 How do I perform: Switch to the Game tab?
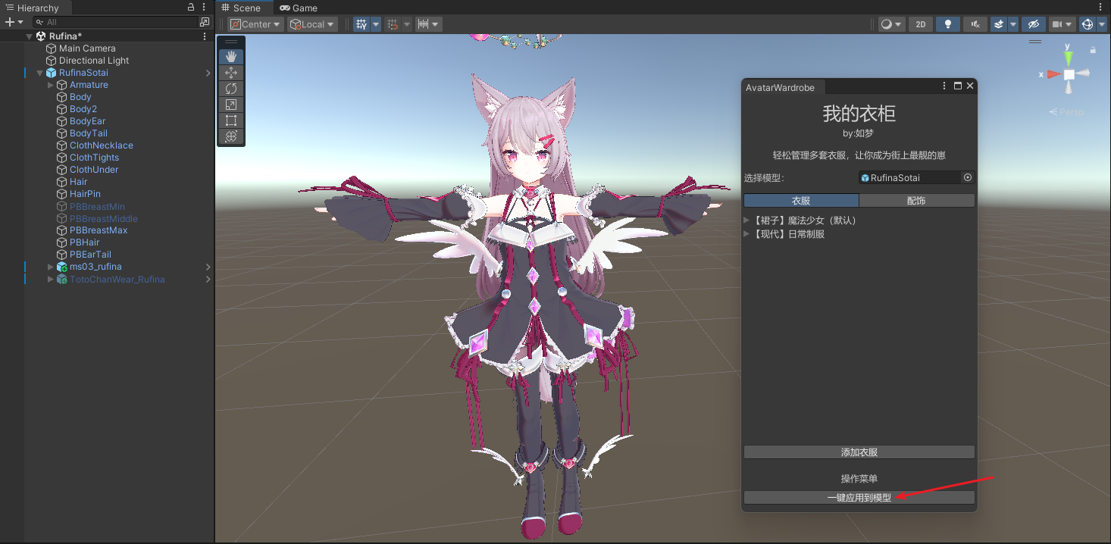point(299,8)
